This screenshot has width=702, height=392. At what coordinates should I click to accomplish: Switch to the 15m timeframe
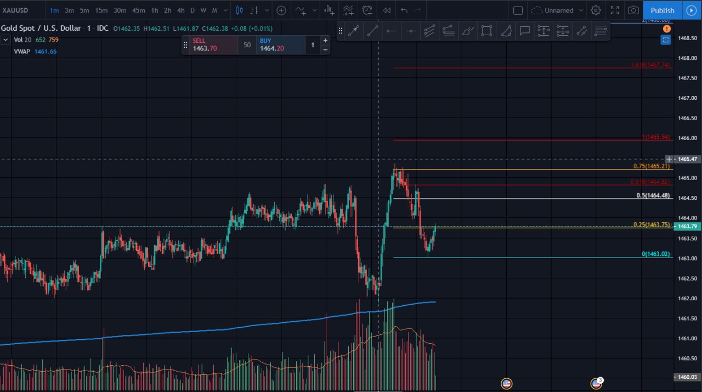click(x=101, y=10)
